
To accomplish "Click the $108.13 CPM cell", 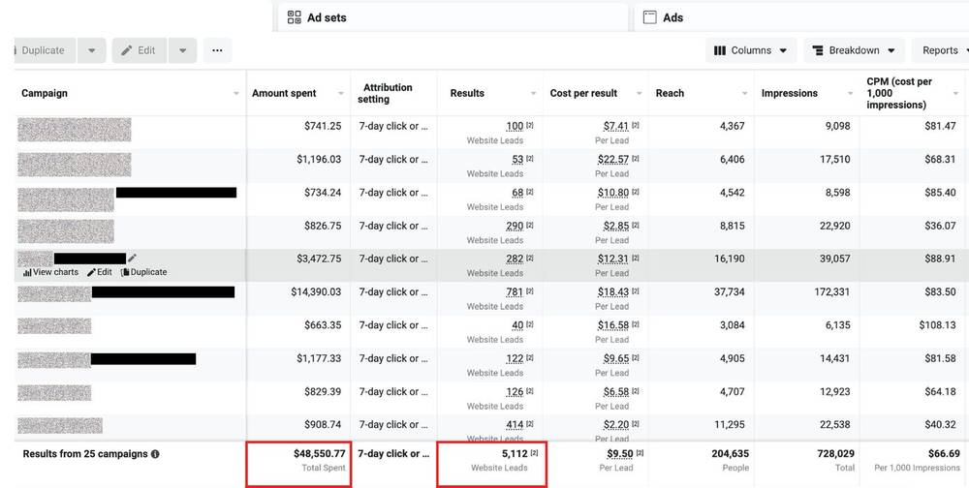I will 937,325.
